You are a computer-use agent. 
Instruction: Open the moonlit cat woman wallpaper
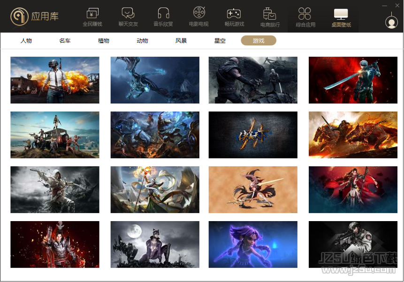(155, 245)
